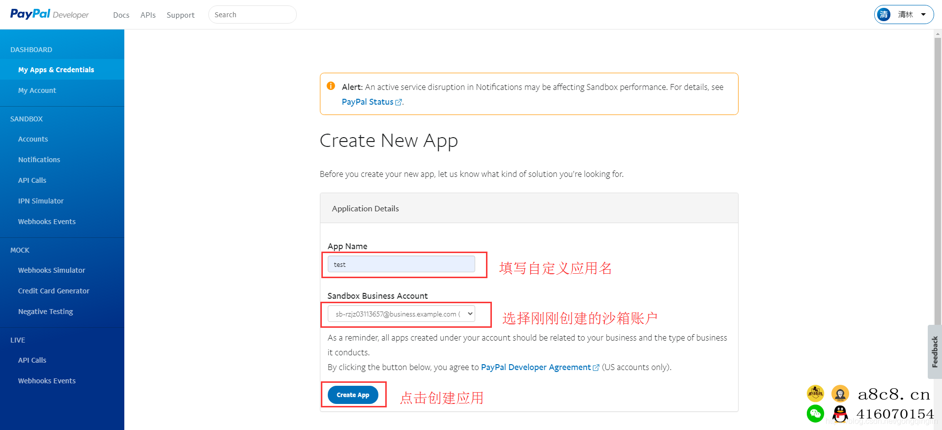Click the PayPal Developer logo

(49, 14)
